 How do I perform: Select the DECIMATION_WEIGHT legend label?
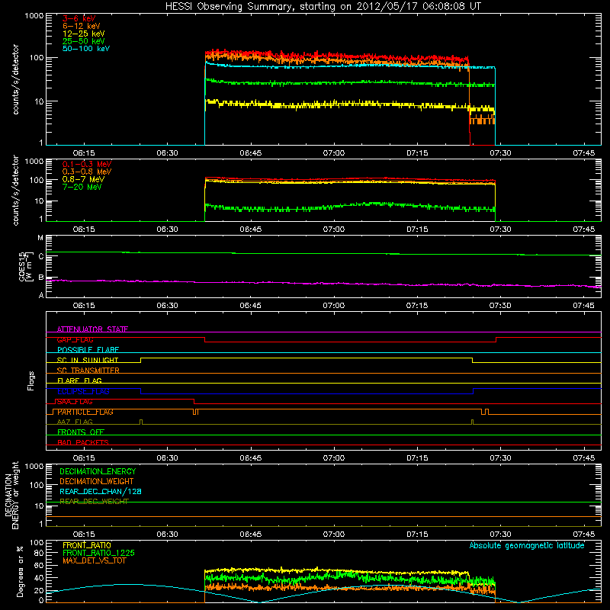[97, 481]
